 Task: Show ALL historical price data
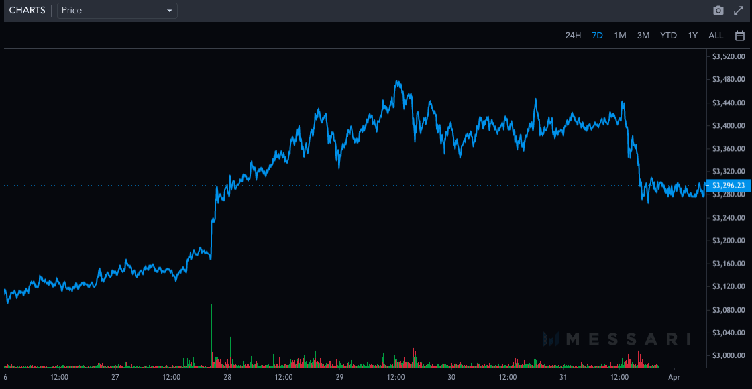coord(715,35)
